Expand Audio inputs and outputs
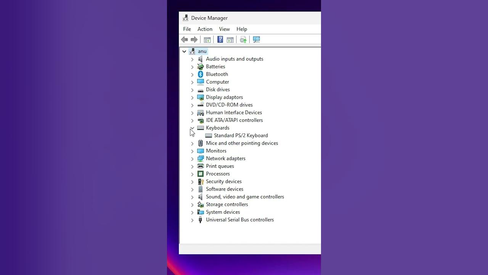Viewport: 488px width, 275px height. [x=192, y=59]
